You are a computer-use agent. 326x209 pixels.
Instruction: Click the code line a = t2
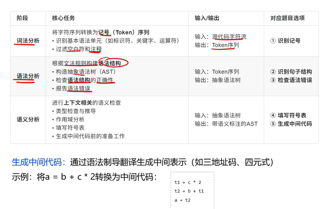(x=182, y=200)
